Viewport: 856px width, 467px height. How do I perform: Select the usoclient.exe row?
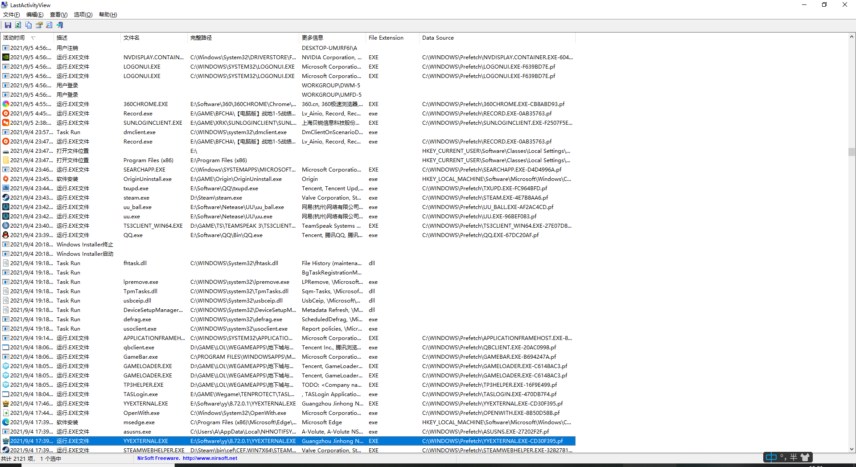(288, 329)
